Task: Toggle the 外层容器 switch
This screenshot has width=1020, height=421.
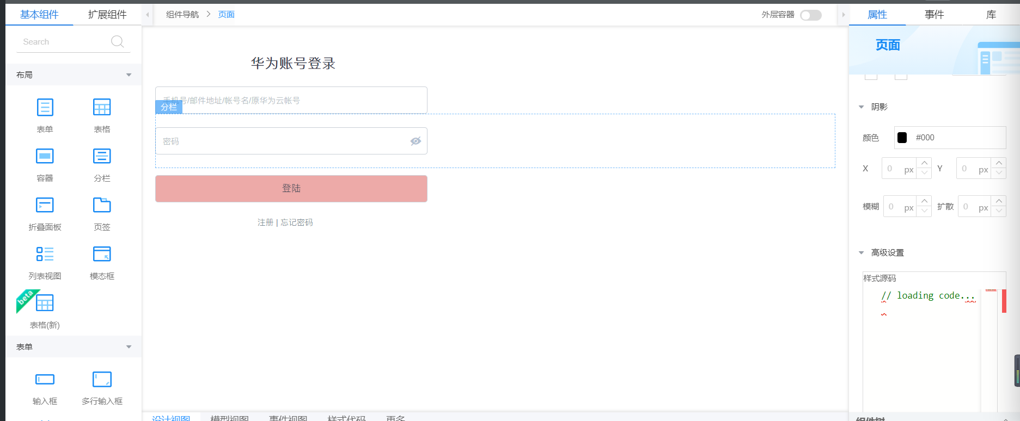Action: pyautogui.click(x=811, y=15)
